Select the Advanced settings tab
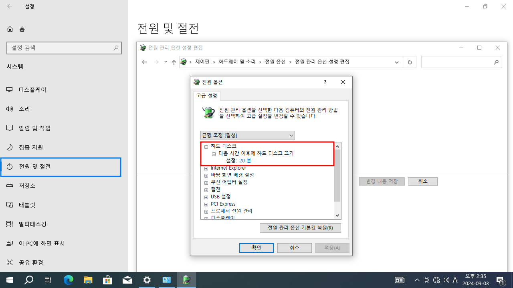The height and width of the screenshot is (288, 513). 207,96
